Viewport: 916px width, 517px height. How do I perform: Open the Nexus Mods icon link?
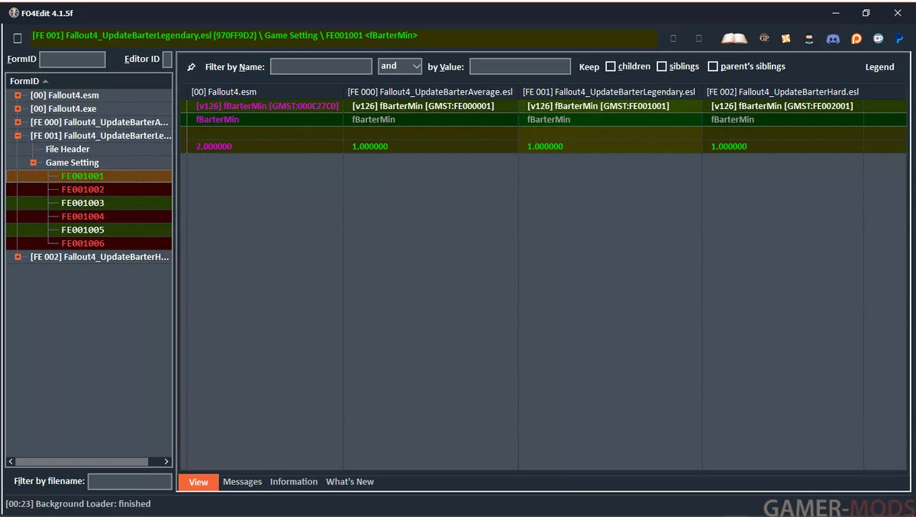coord(786,38)
